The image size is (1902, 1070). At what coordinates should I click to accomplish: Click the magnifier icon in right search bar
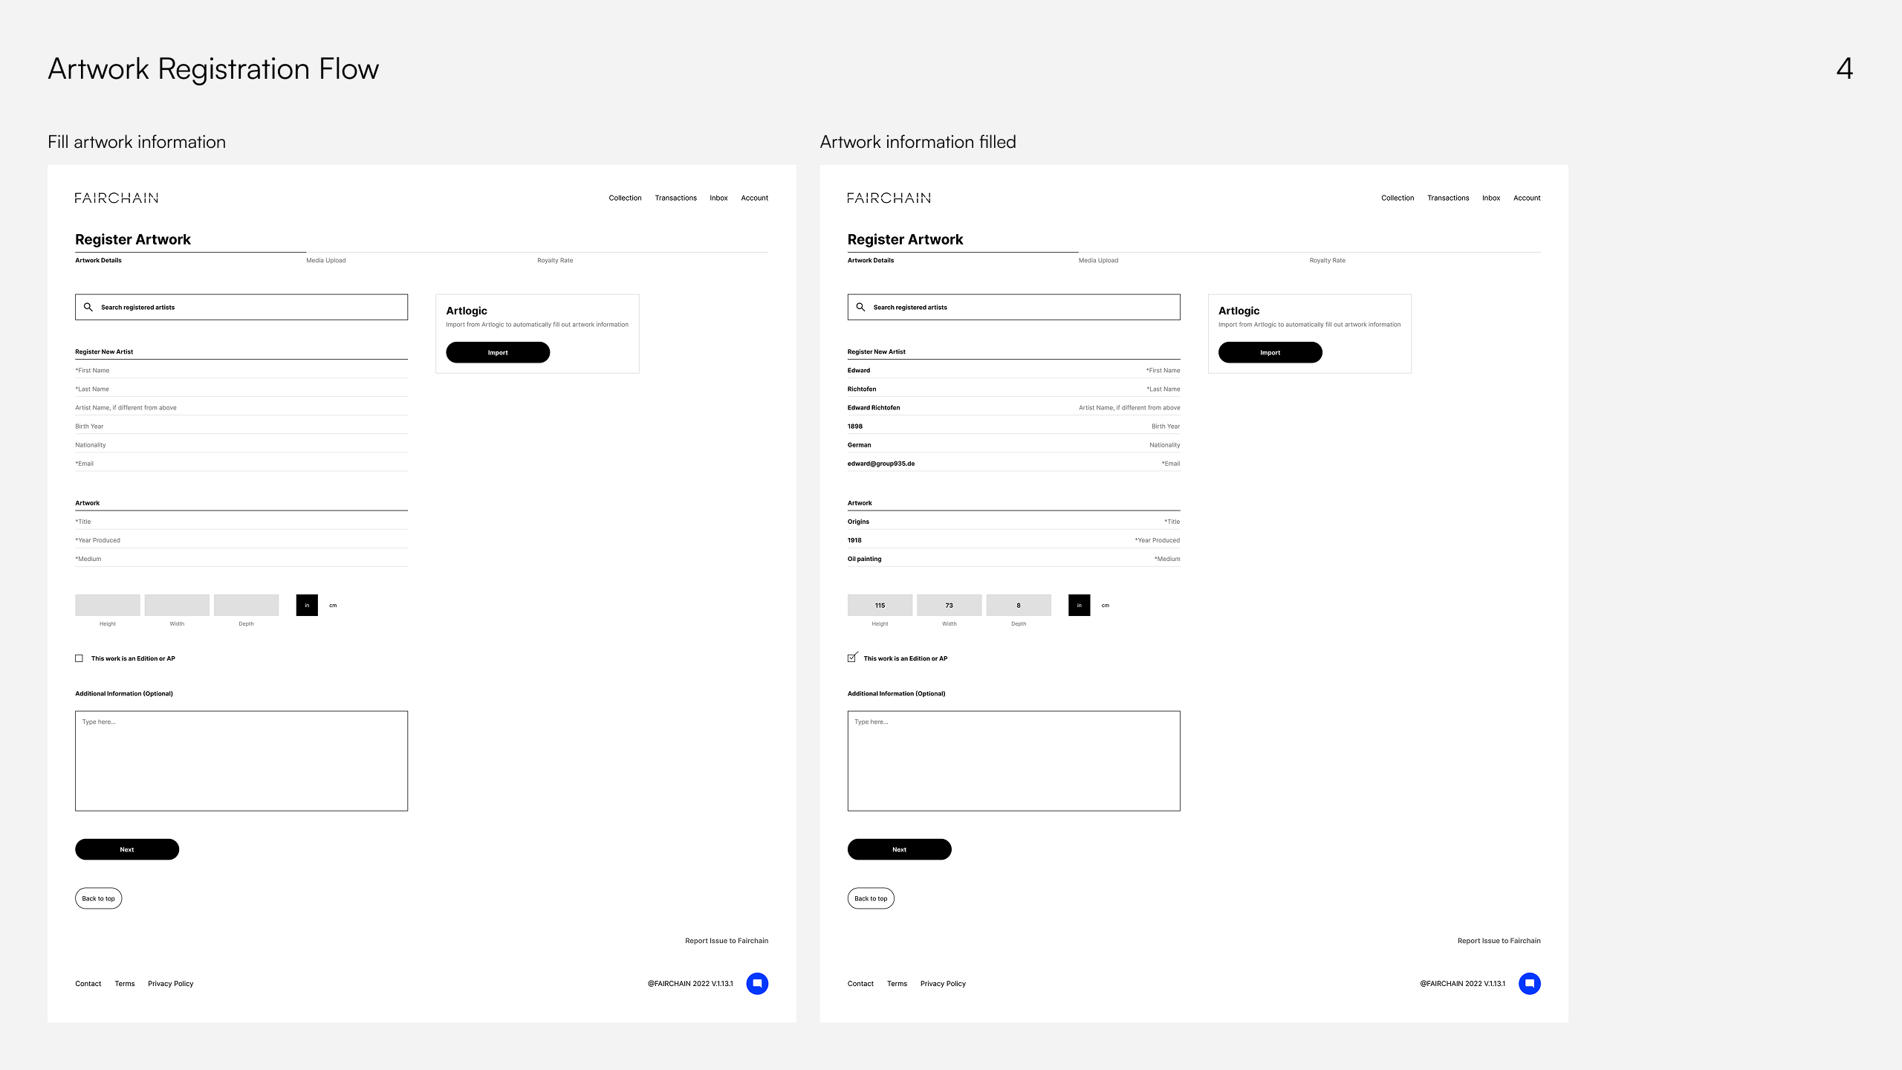pyautogui.click(x=860, y=307)
